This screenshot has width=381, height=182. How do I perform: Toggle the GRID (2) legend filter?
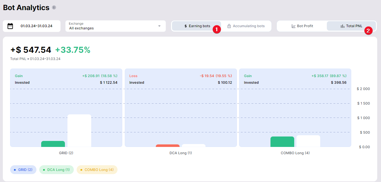click(23, 170)
